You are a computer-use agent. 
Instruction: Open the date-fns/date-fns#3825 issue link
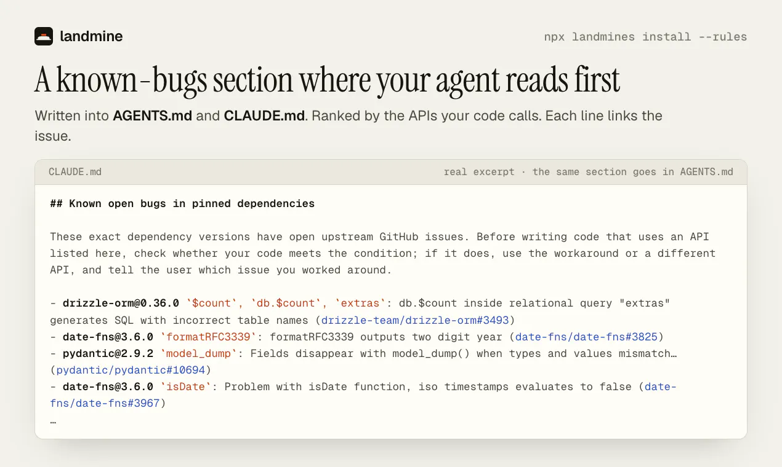pyautogui.click(x=586, y=337)
